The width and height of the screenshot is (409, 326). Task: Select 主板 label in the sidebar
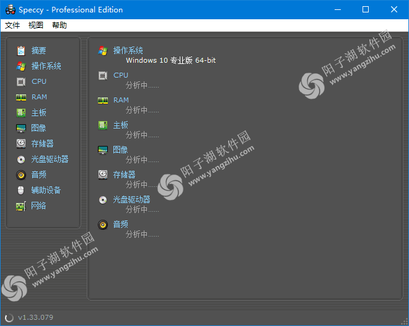click(39, 112)
